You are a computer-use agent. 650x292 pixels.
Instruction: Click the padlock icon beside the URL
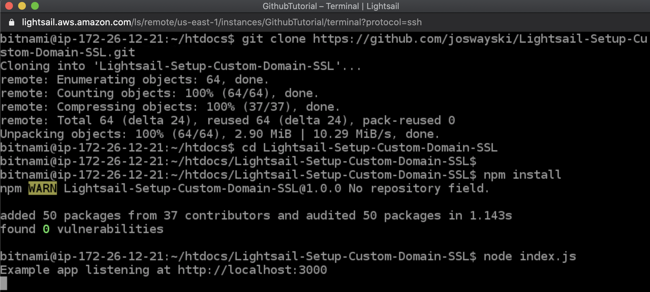(12, 22)
